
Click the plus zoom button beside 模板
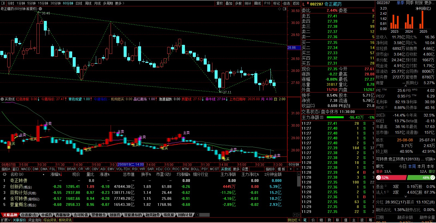tap(291, 169)
